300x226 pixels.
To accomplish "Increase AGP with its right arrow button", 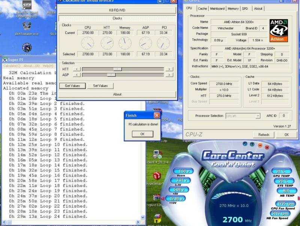I will [169, 75].
